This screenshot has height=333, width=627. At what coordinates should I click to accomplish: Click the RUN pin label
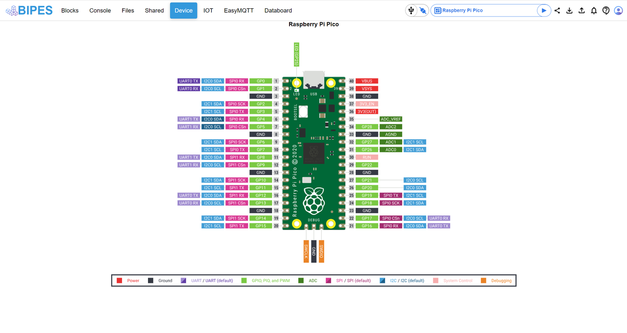[x=367, y=157]
